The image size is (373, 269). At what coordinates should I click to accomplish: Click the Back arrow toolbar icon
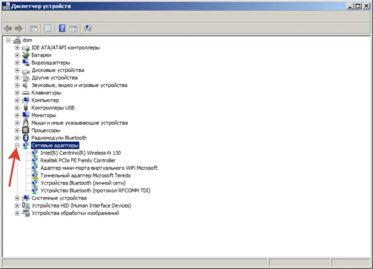click(x=8, y=29)
